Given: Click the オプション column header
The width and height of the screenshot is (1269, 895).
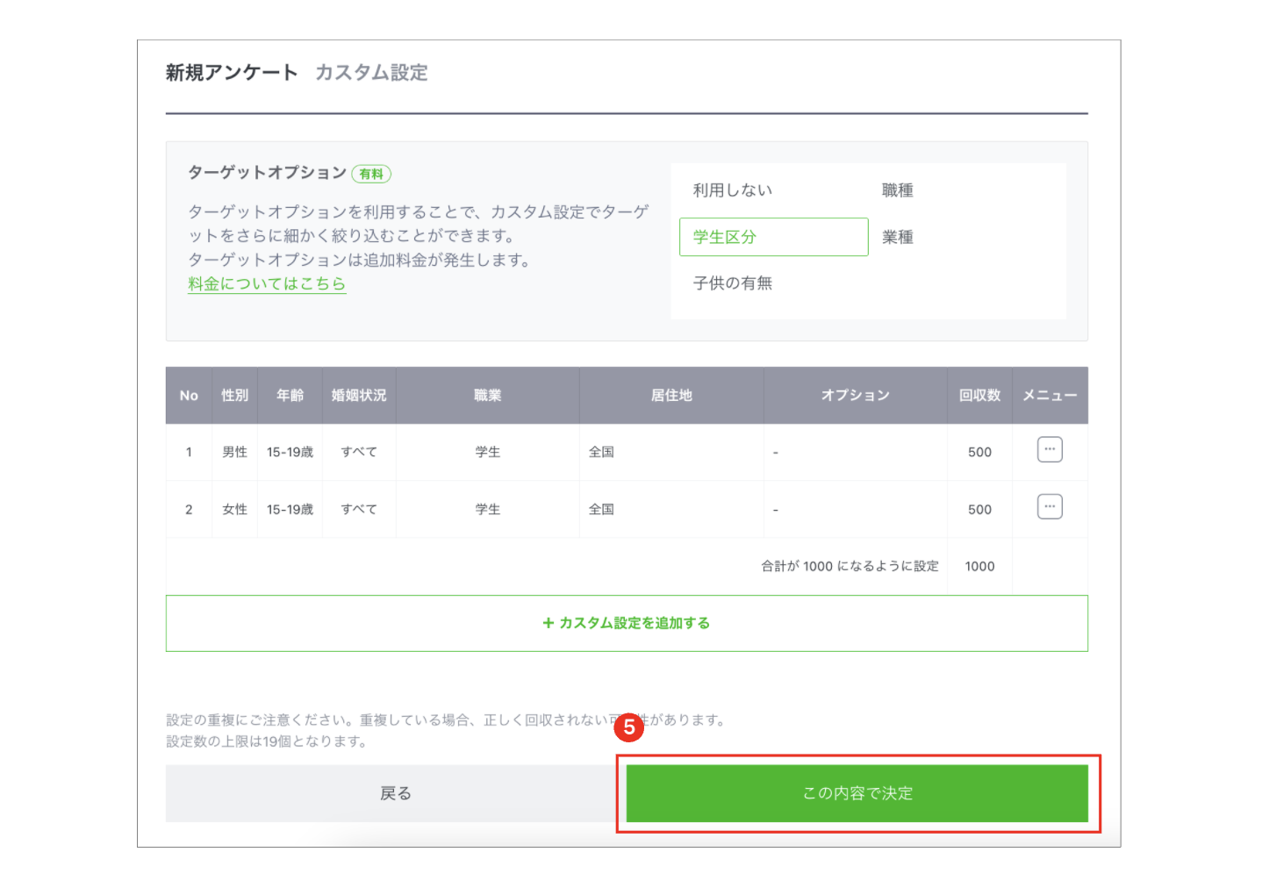Looking at the screenshot, I should [856, 396].
